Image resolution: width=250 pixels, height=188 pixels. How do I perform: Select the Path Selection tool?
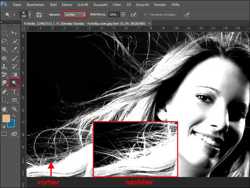4,100
